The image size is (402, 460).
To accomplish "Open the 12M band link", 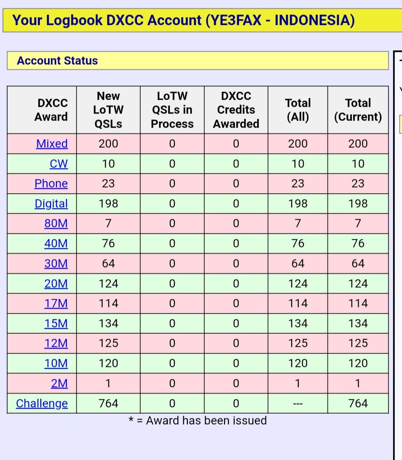I will 56,343.
